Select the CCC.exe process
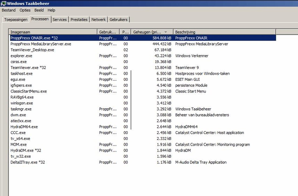 (142, 133)
